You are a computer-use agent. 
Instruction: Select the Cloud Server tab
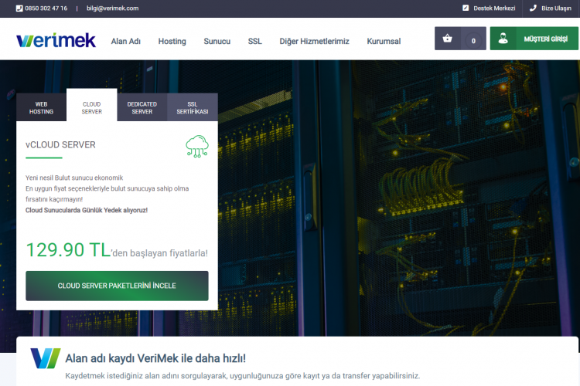pyautogui.click(x=92, y=105)
